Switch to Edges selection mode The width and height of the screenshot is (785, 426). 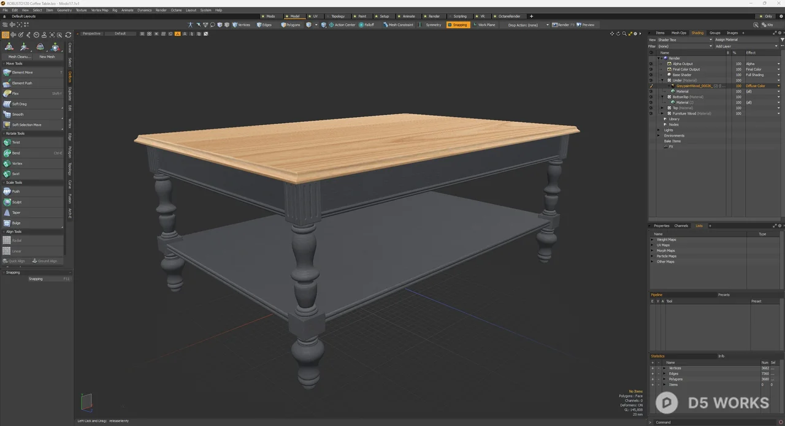tap(264, 25)
